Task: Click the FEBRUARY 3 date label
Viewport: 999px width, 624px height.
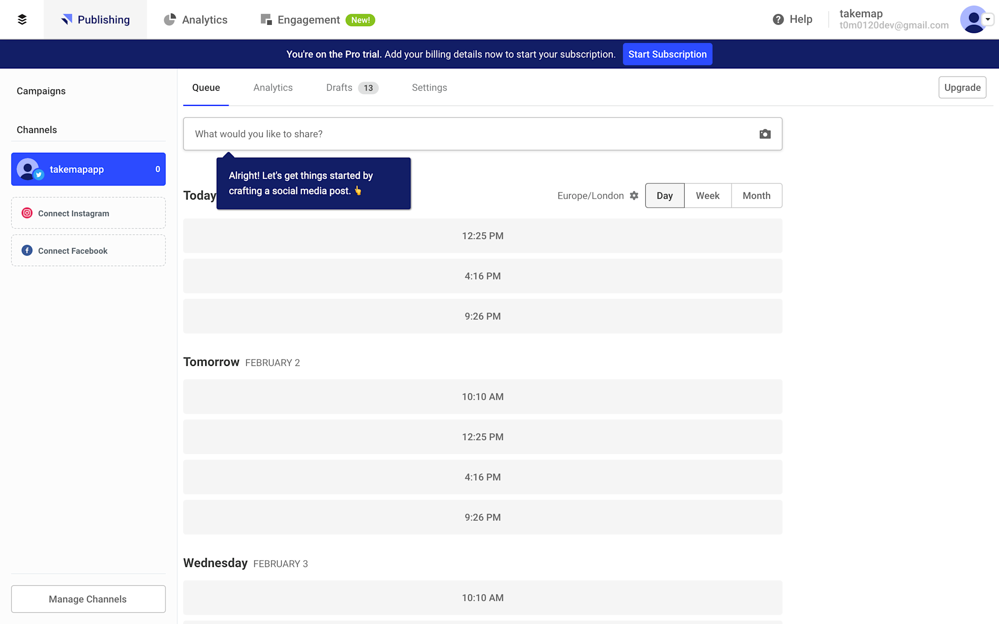Action: (281, 564)
